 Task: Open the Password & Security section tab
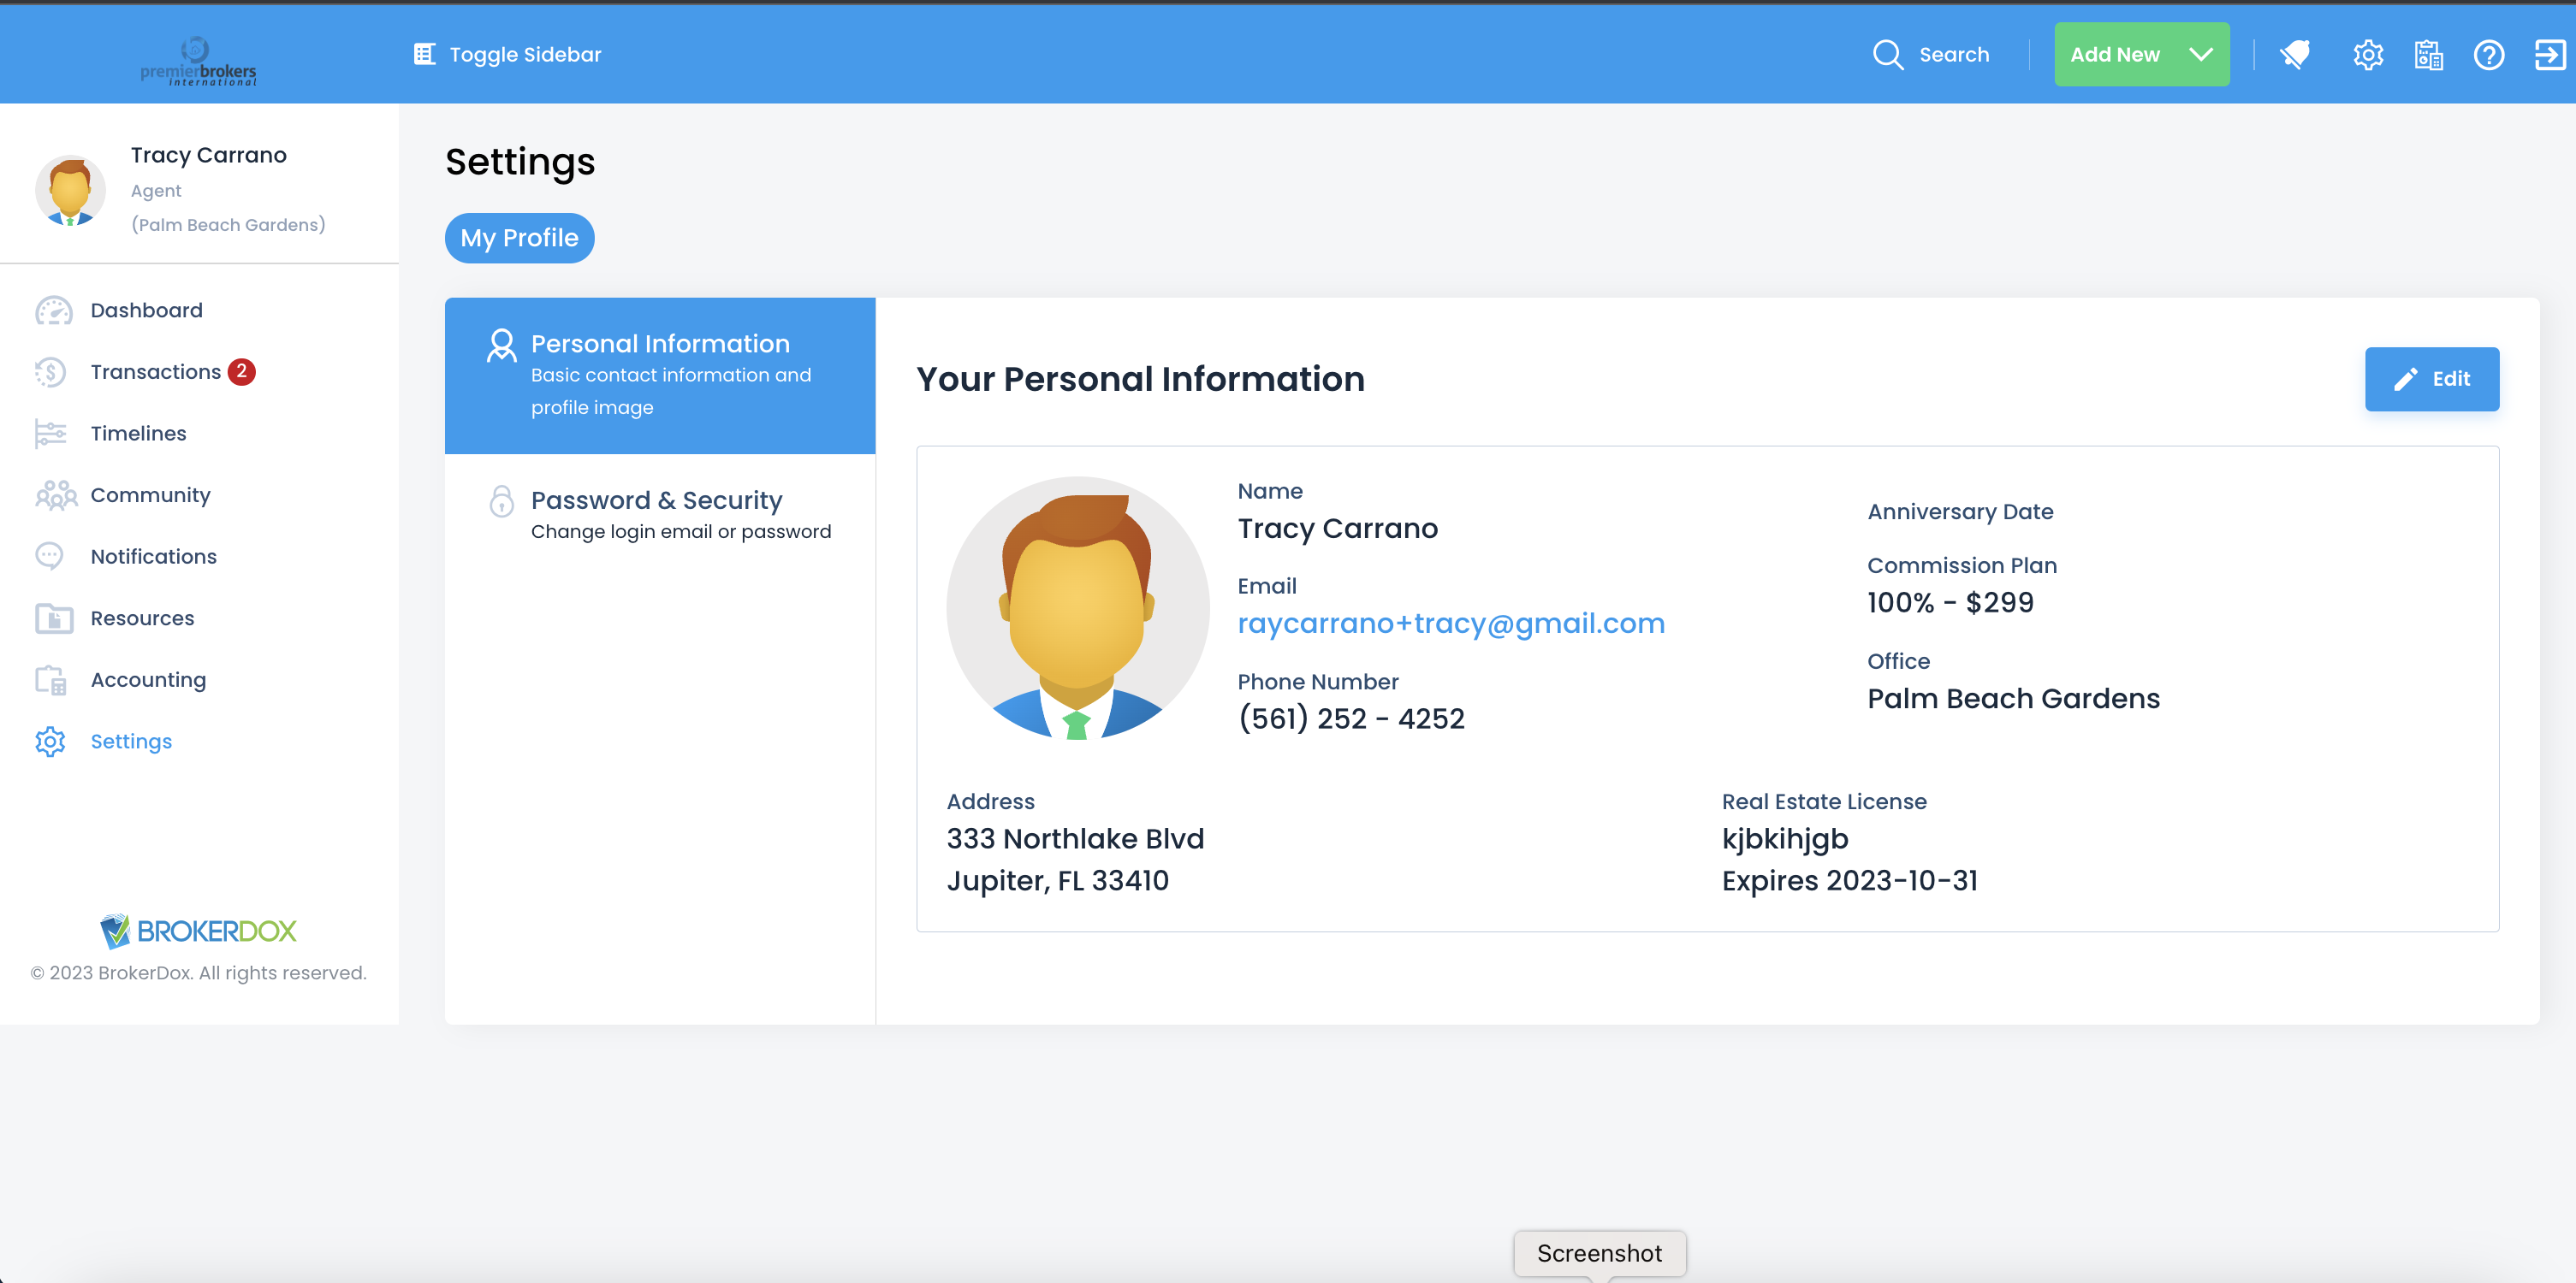(660, 515)
